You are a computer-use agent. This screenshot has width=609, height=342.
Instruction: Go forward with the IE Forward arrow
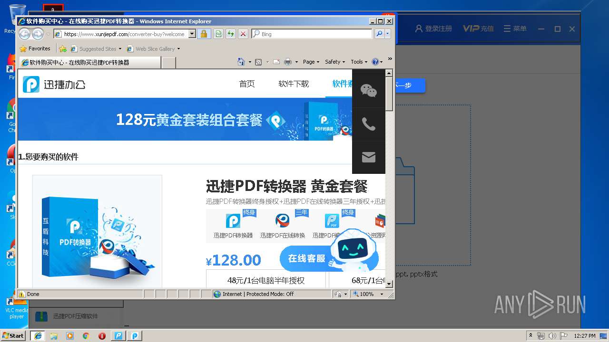(38, 34)
